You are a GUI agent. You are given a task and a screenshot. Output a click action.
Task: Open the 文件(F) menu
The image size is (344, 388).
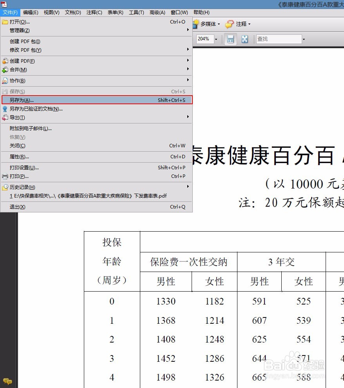pyautogui.click(x=10, y=13)
